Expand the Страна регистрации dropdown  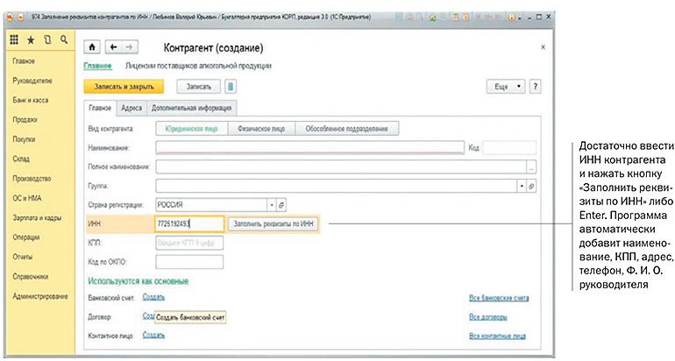tap(269, 203)
